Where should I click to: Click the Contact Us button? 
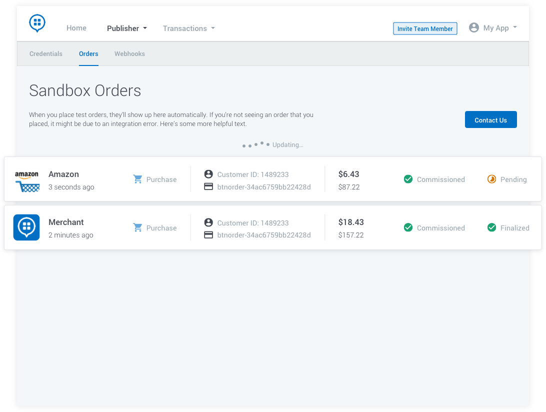[x=490, y=120]
